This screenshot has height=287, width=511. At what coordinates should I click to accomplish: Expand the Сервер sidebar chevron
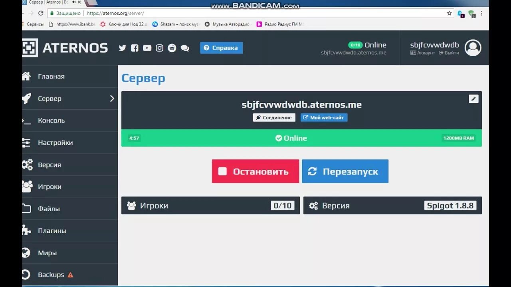click(x=112, y=98)
